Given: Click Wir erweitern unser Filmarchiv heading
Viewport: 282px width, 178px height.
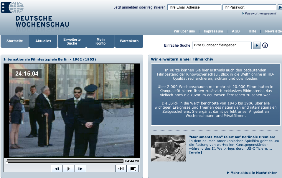Looking at the screenshot, I should pyautogui.click(x=182, y=59).
